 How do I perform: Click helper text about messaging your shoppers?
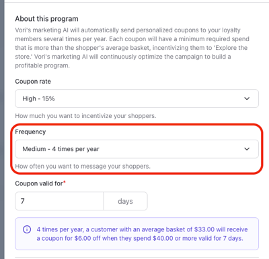coord(83,166)
